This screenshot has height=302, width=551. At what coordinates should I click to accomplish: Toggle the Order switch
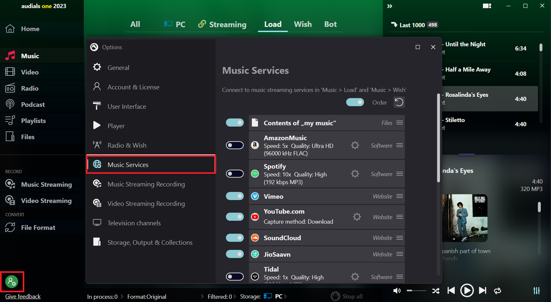(355, 102)
